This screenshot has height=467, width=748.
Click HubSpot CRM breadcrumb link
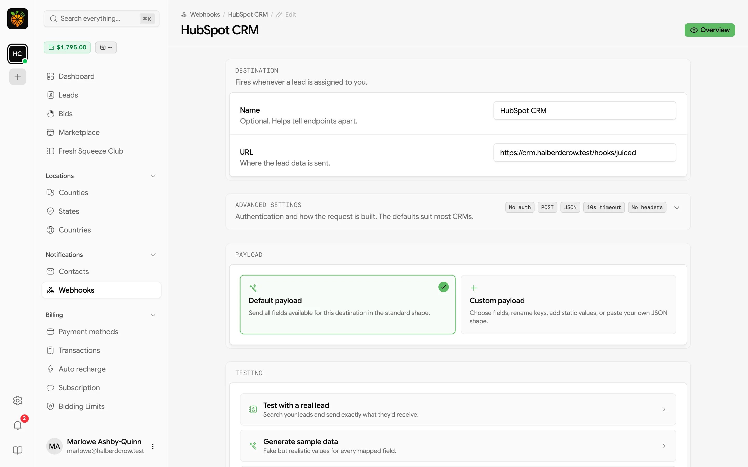[x=248, y=15]
